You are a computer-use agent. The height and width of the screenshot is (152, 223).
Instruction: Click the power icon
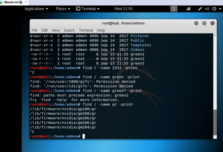coord(214,9)
